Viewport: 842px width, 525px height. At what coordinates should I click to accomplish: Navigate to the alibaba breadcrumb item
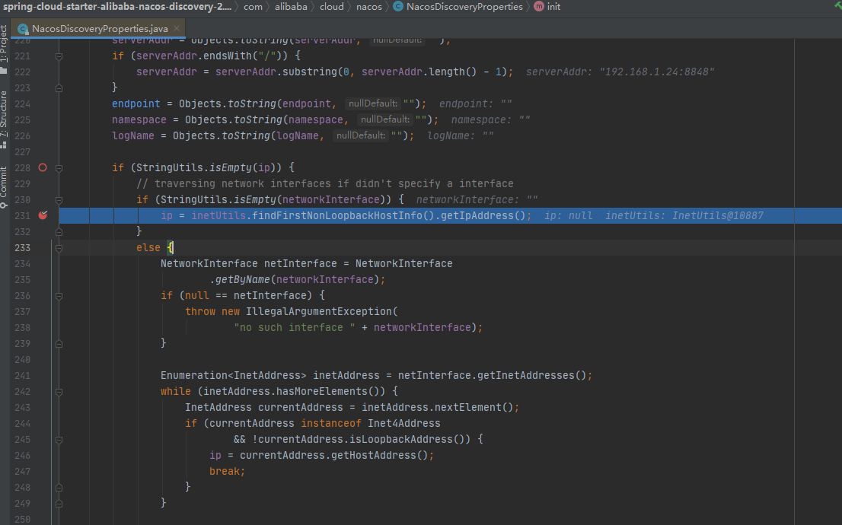tap(292, 7)
